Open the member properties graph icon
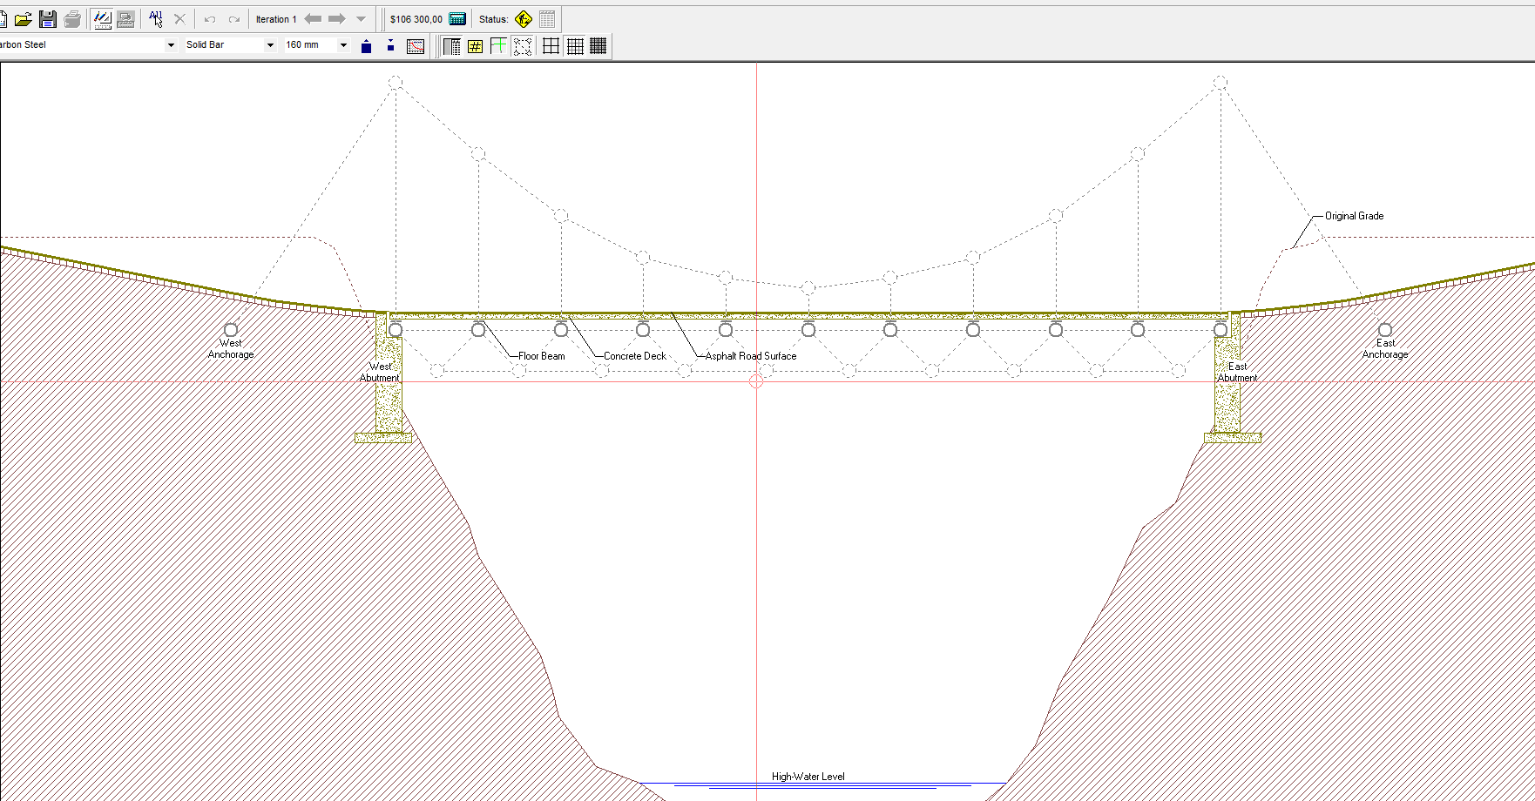Image resolution: width=1535 pixels, height=801 pixels. (416, 46)
